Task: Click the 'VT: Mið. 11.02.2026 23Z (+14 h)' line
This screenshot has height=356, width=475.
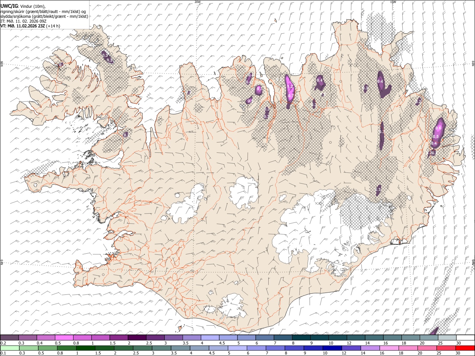Action: pos(30,26)
